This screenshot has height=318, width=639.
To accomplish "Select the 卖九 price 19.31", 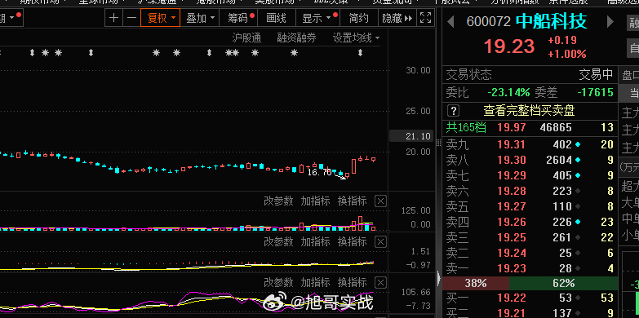I will tap(512, 144).
